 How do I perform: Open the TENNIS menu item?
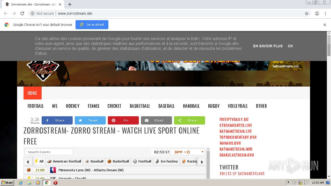[x=93, y=106]
